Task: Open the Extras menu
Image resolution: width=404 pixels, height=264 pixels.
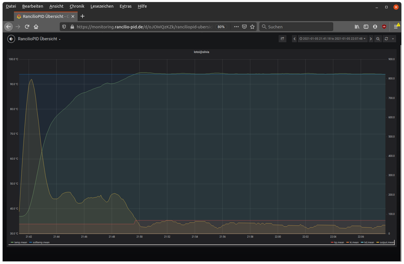Action: pos(126,6)
